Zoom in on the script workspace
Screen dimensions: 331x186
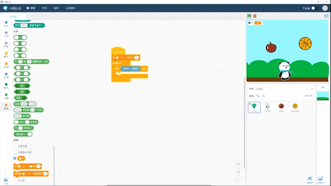[x=239, y=164]
